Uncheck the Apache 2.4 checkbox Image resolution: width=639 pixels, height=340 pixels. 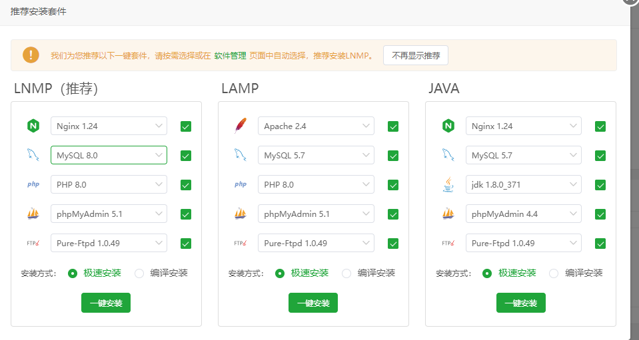pos(393,126)
